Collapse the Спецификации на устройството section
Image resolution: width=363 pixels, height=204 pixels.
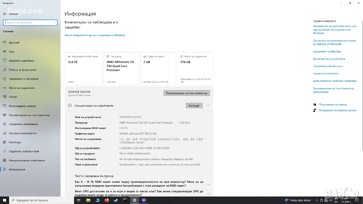click(x=208, y=105)
